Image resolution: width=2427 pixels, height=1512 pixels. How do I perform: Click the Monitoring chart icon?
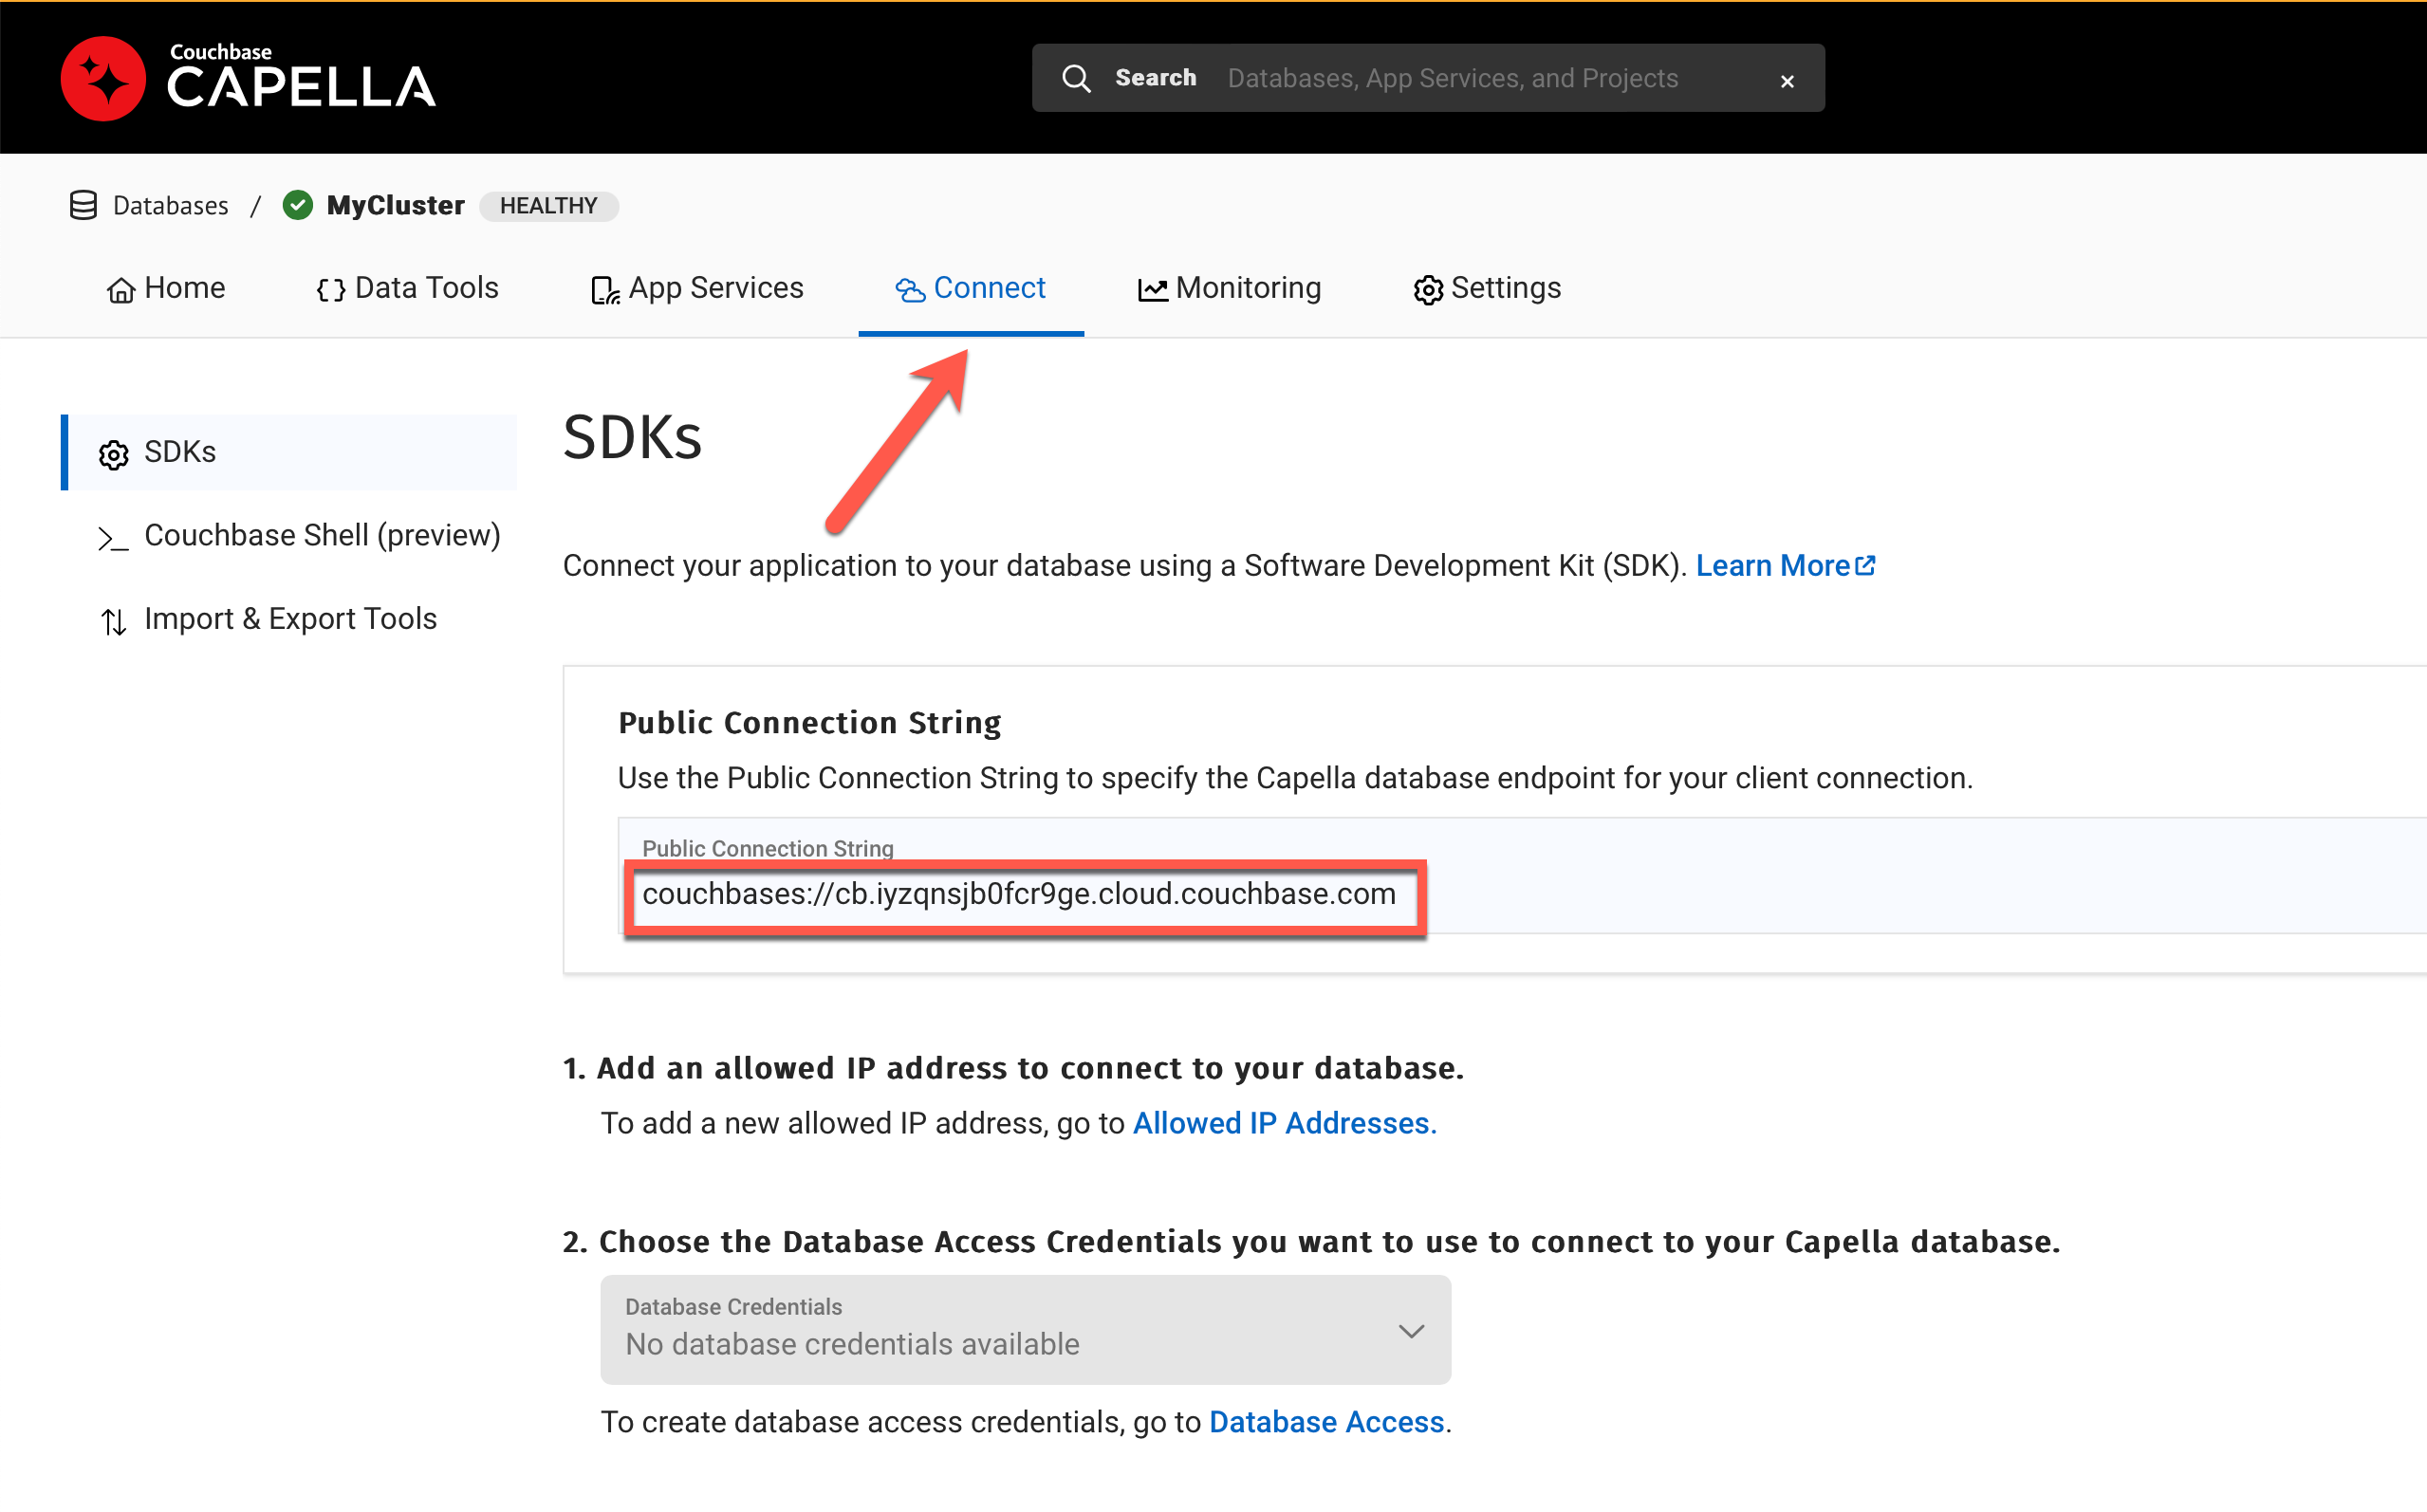click(1153, 290)
